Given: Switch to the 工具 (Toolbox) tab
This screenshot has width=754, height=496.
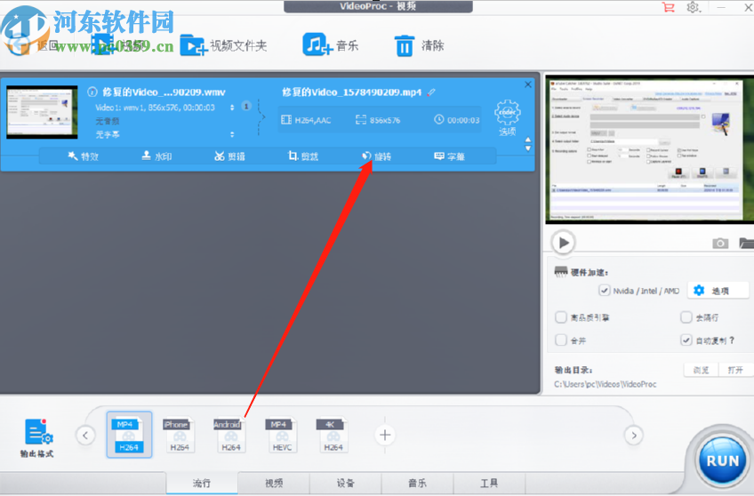Looking at the screenshot, I should pyautogui.click(x=489, y=484).
